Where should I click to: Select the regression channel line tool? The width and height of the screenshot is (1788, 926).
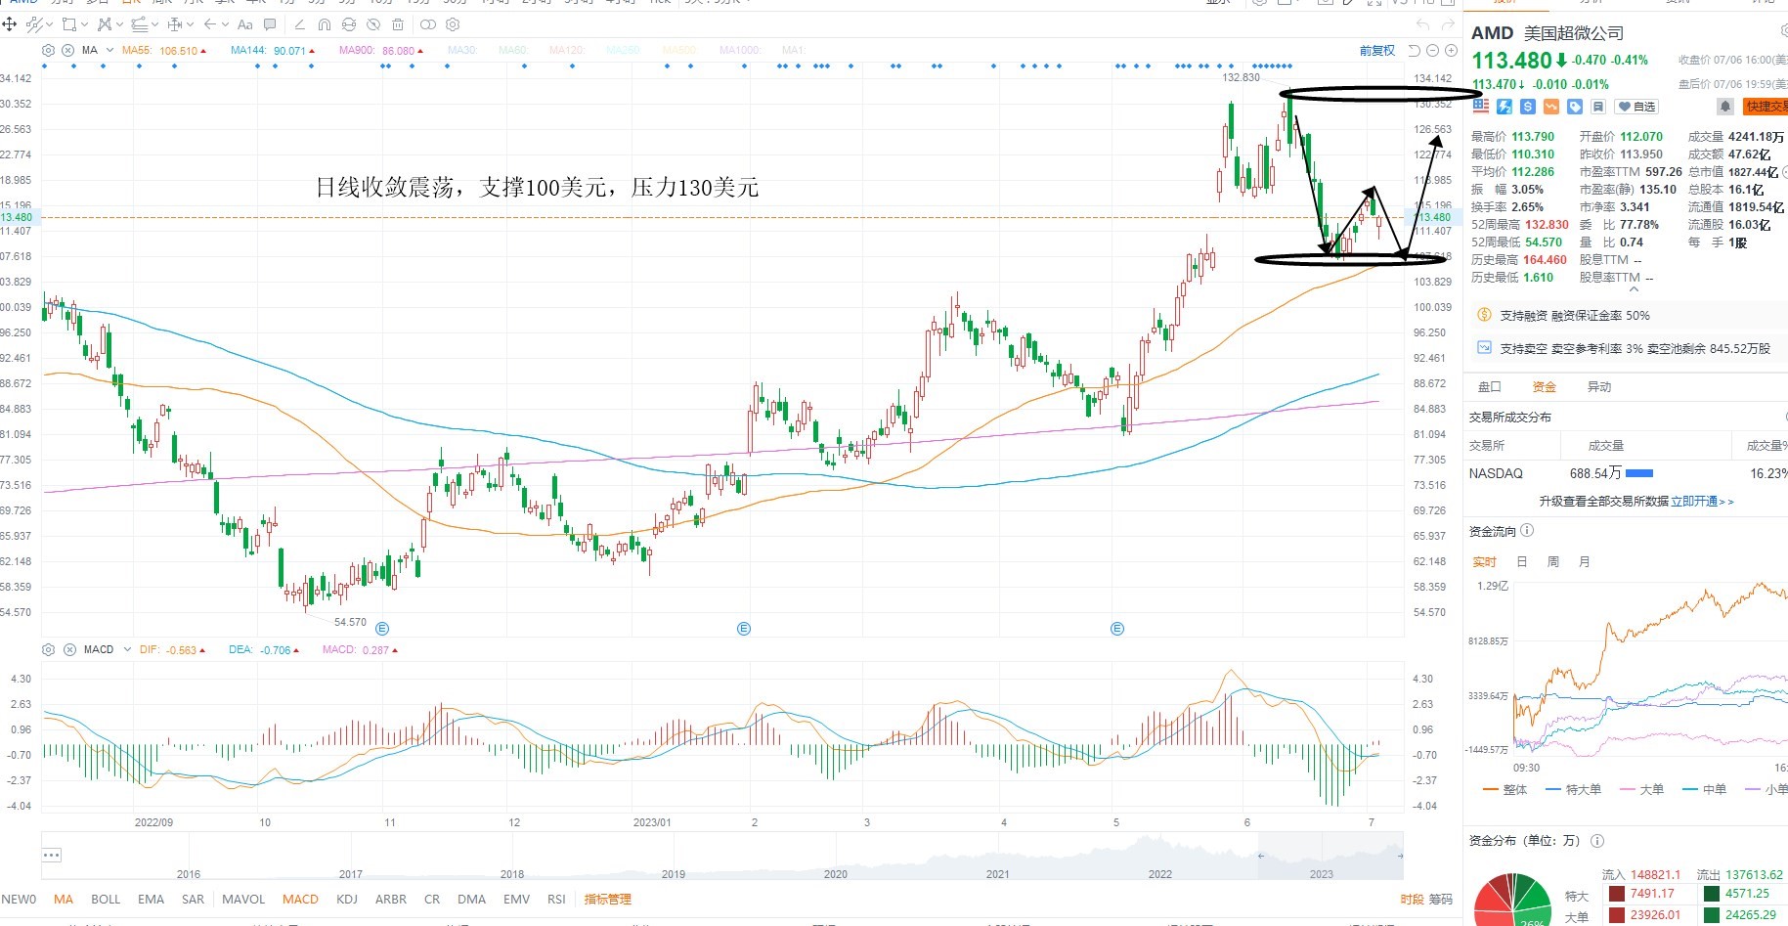(139, 24)
